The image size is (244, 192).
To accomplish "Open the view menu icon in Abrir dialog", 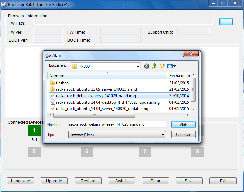I will [x=170, y=66].
